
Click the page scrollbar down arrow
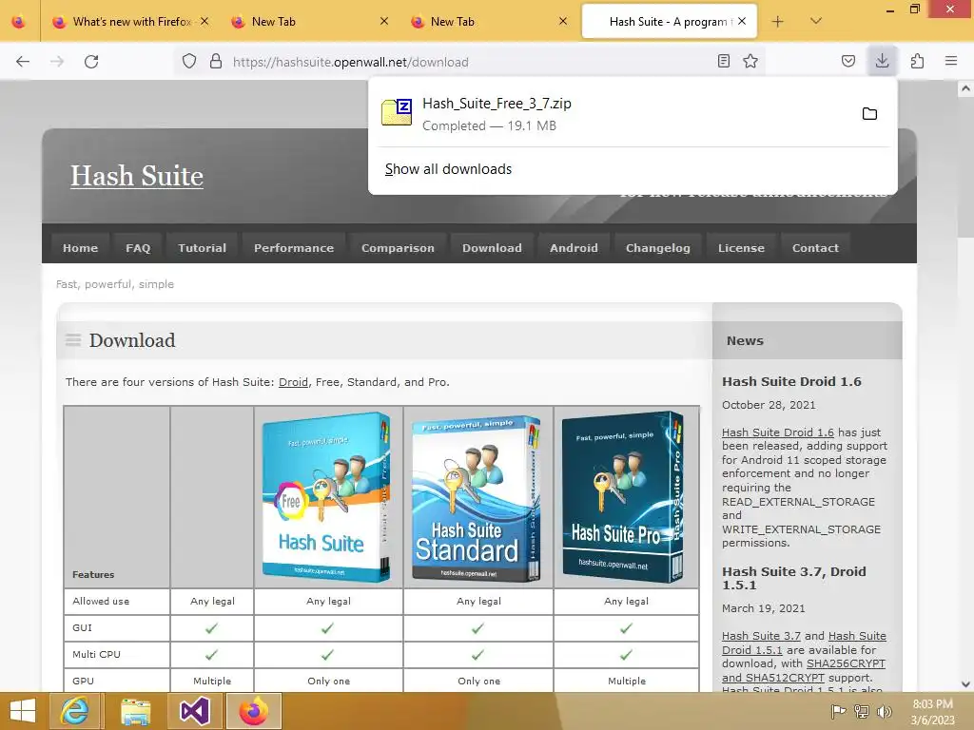point(966,684)
